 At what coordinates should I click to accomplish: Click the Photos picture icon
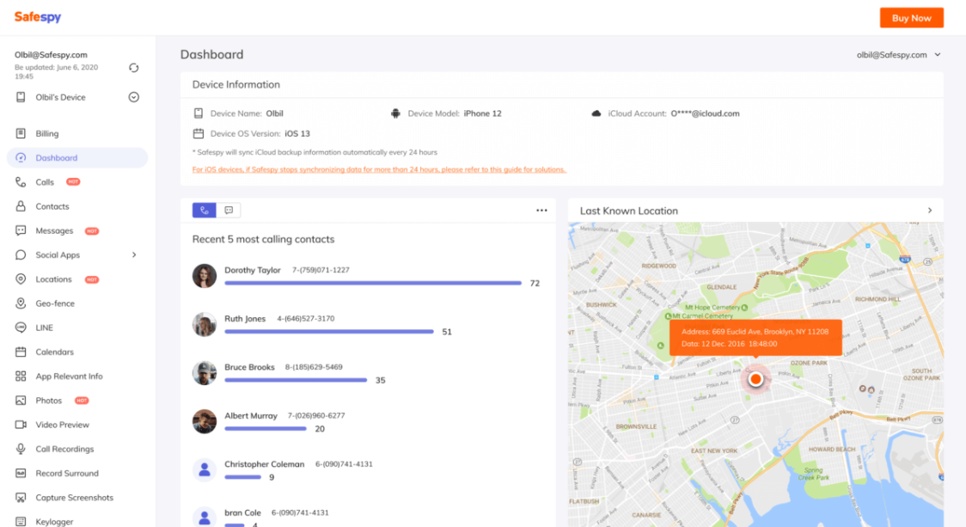[x=21, y=401]
